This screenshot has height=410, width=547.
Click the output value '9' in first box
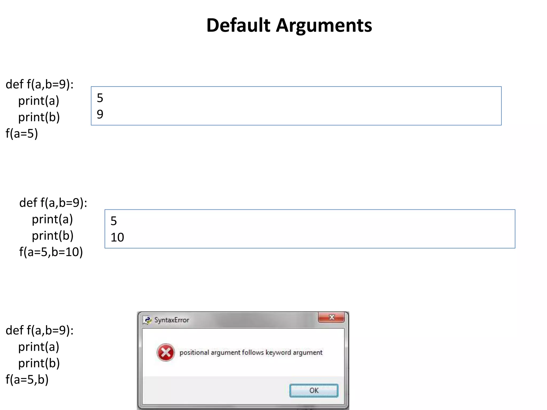(100, 114)
